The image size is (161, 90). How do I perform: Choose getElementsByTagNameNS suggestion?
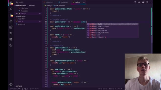pos(112,33)
